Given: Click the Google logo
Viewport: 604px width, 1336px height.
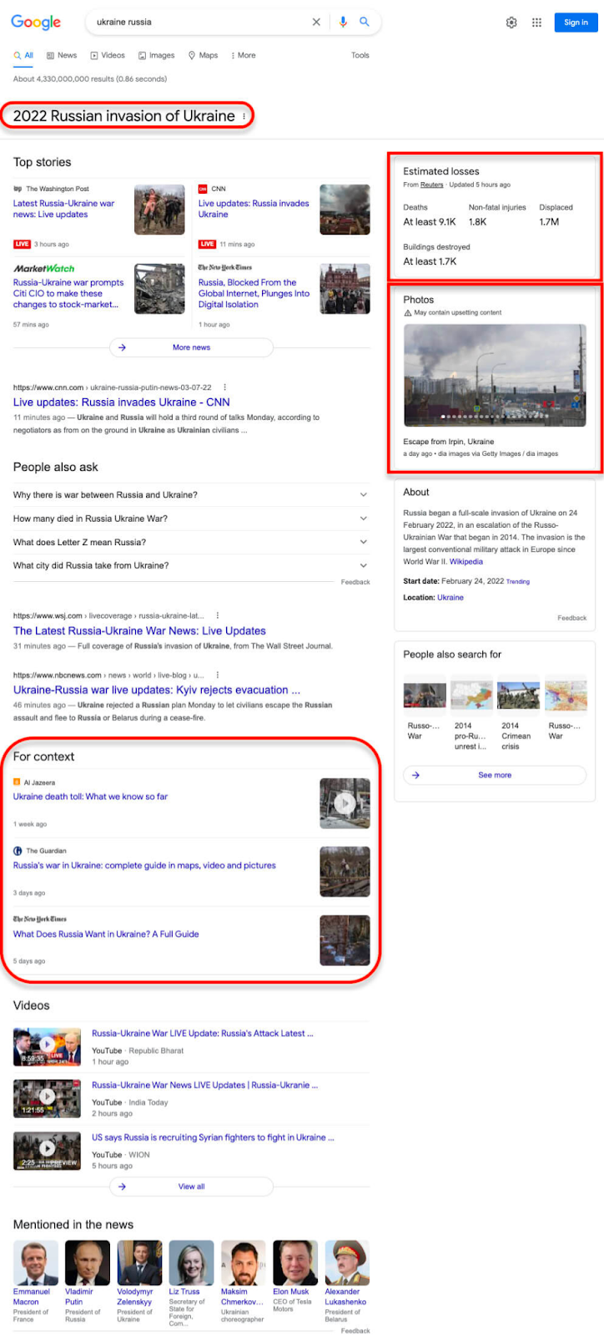Looking at the screenshot, I should (36, 23).
